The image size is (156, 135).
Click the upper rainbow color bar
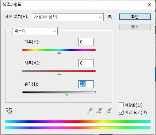coord(78,121)
